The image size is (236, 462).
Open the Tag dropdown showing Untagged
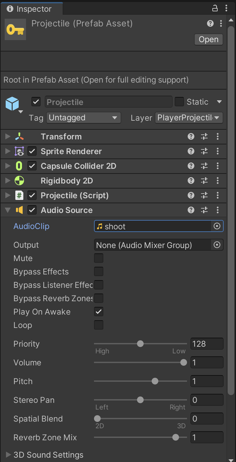click(x=83, y=118)
